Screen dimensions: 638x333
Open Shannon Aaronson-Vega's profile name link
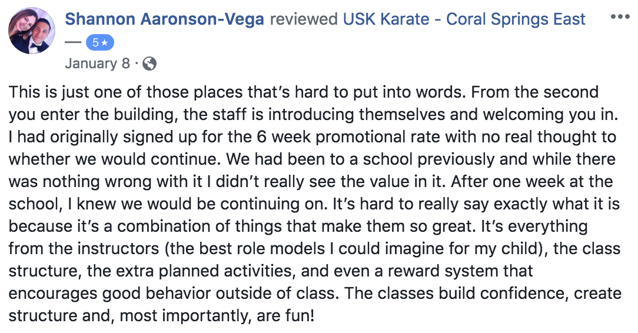pyautogui.click(x=164, y=19)
